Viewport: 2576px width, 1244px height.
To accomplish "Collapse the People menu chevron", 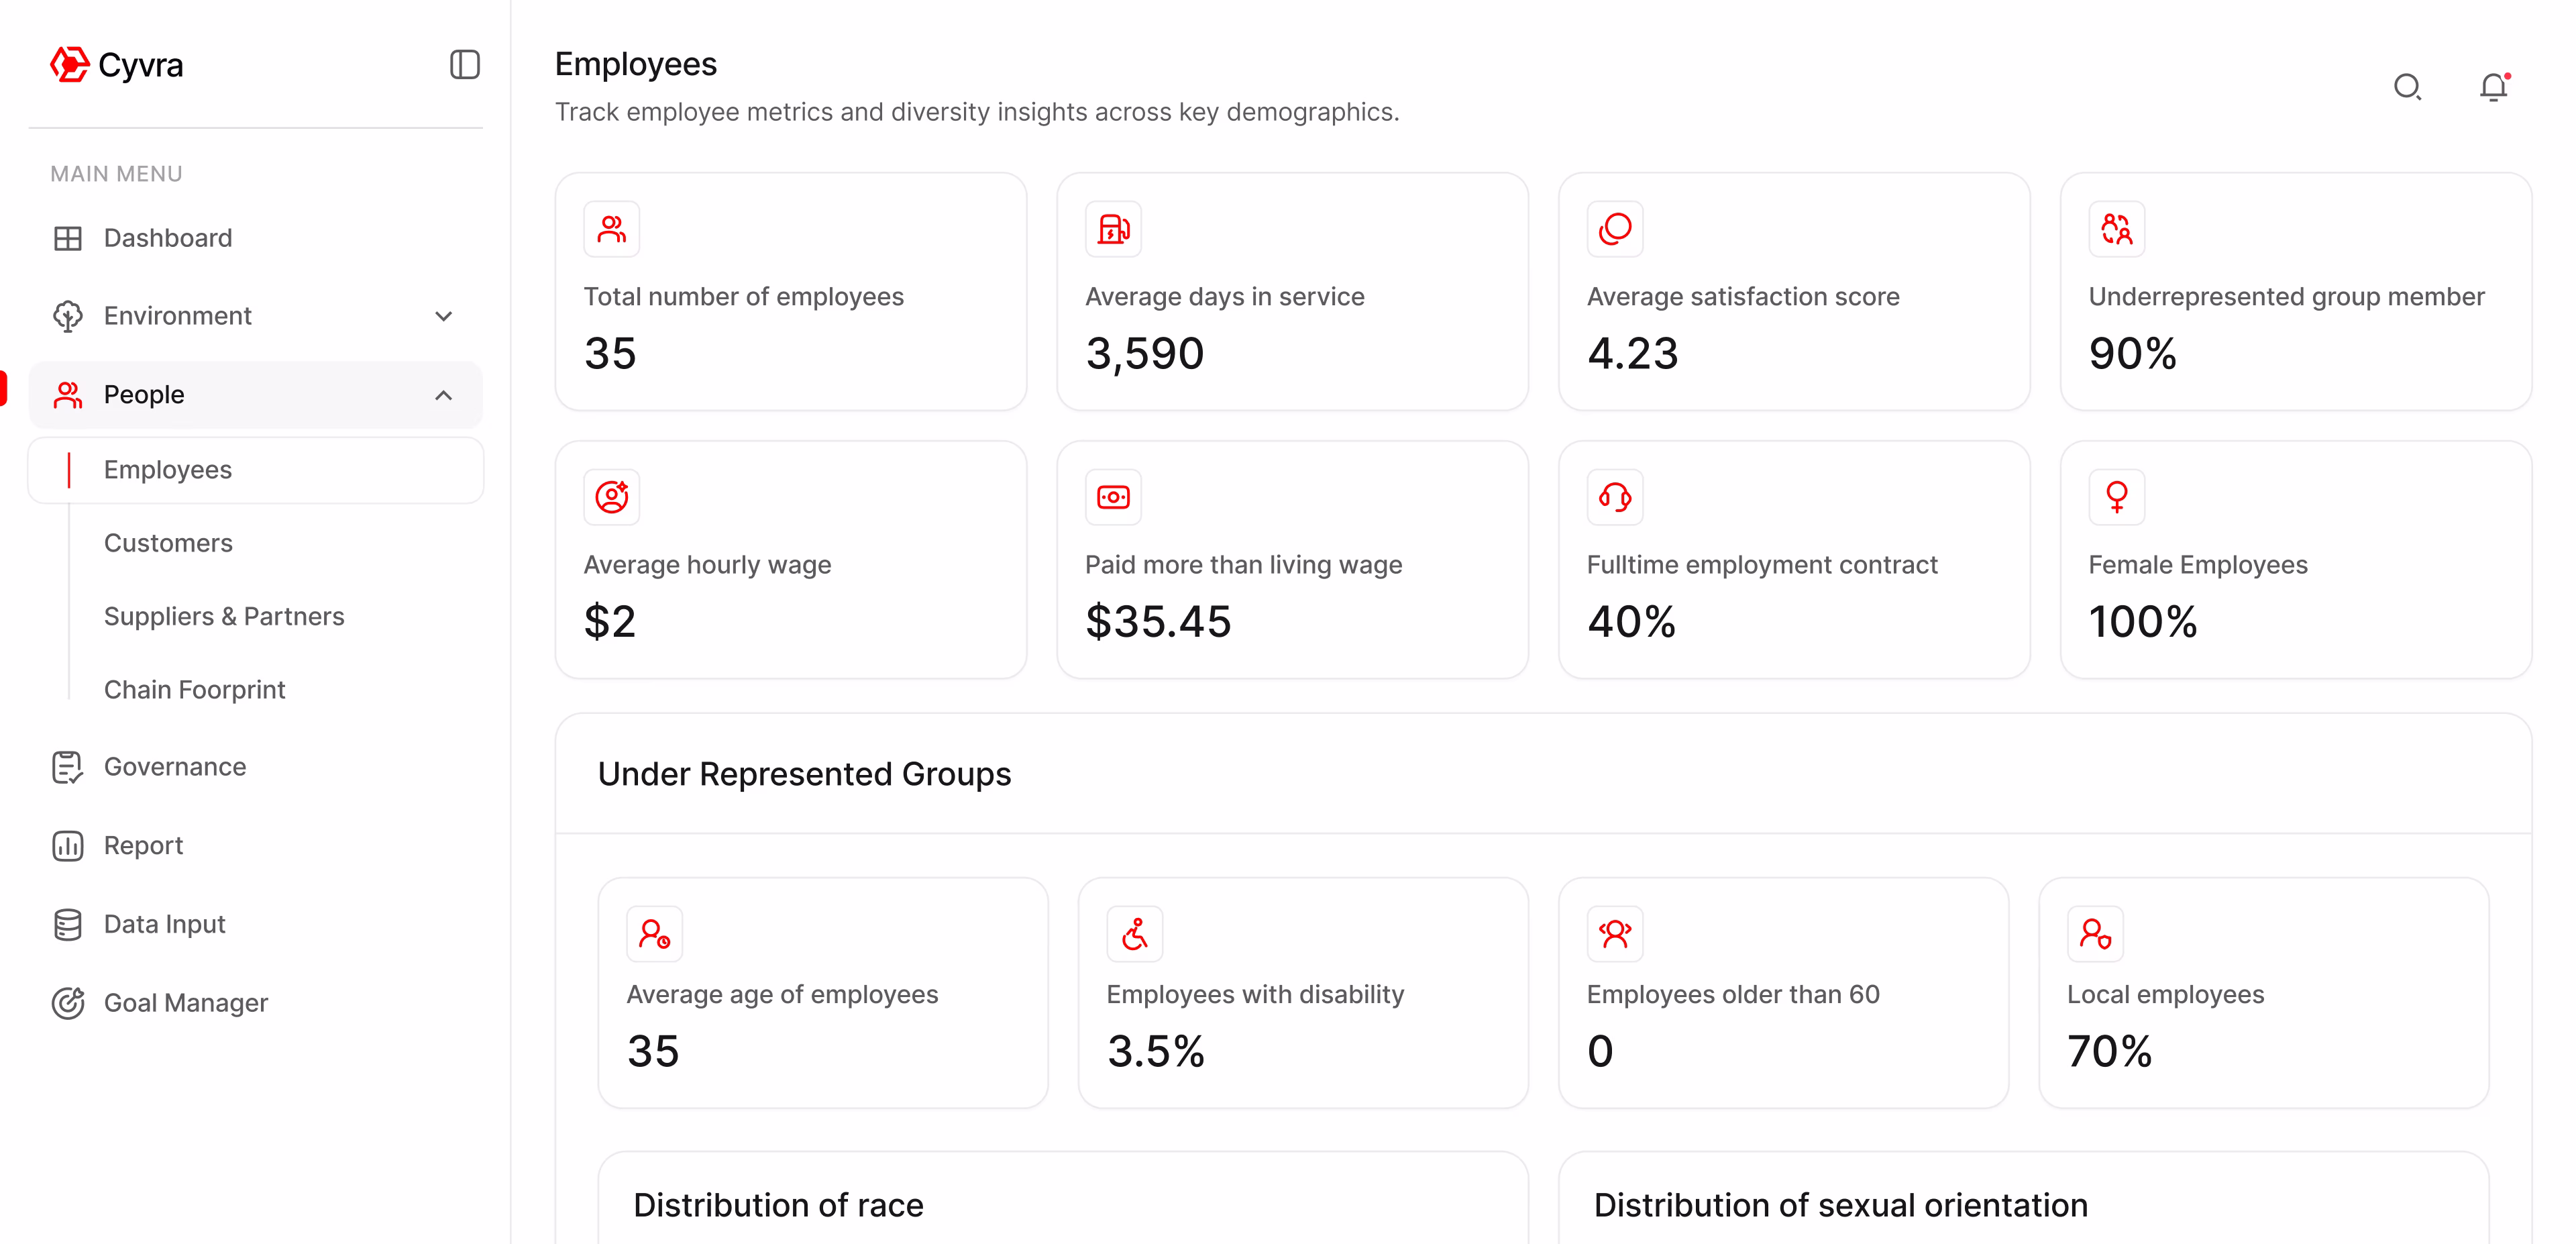I will coord(444,395).
